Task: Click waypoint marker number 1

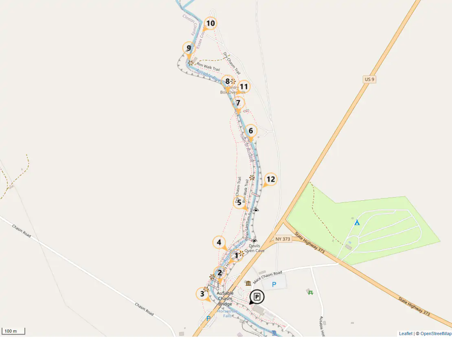Action: 236,256
